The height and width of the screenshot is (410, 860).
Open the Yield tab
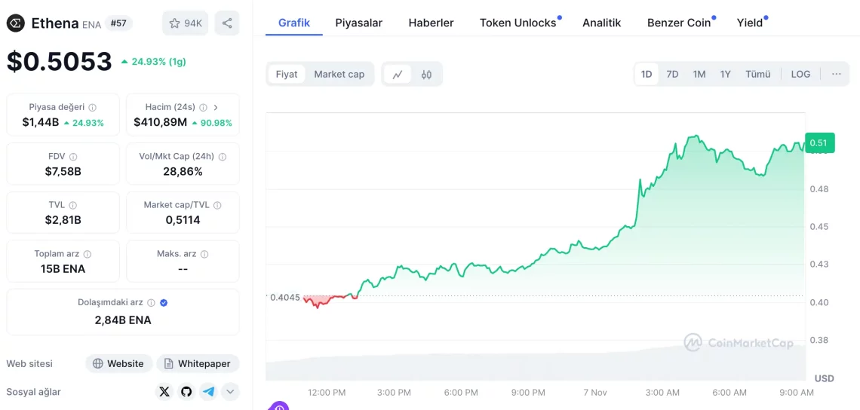click(x=750, y=23)
